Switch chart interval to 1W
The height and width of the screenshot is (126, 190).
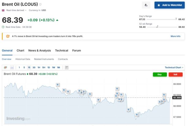click(x=53, y=67)
